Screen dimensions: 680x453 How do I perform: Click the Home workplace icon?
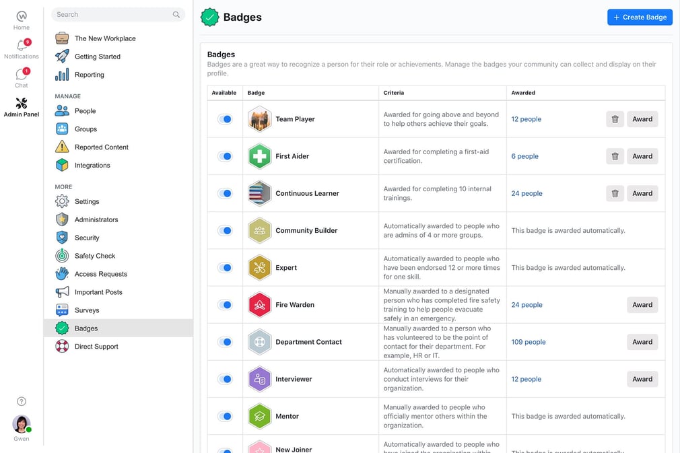coord(22,16)
